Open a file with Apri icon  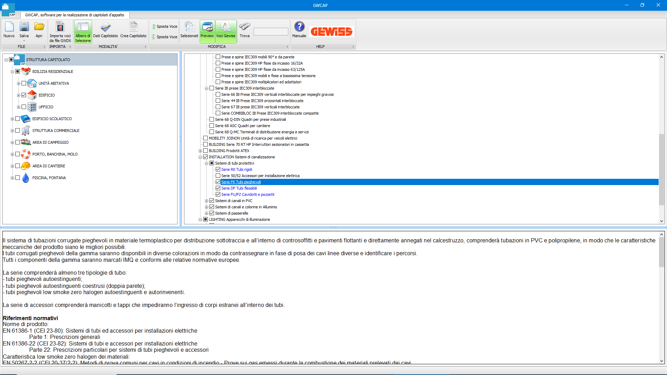click(x=39, y=27)
